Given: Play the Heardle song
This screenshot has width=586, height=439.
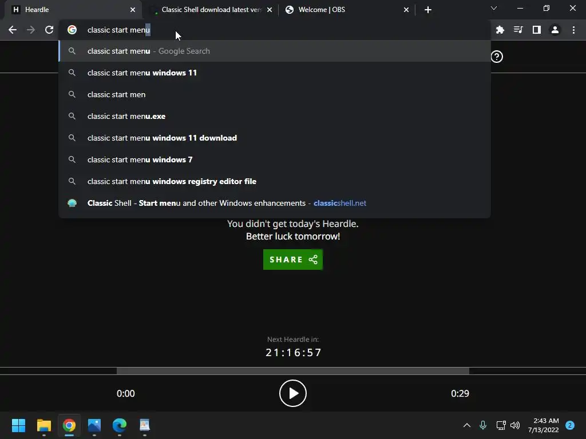Looking at the screenshot, I should [293, 393].
